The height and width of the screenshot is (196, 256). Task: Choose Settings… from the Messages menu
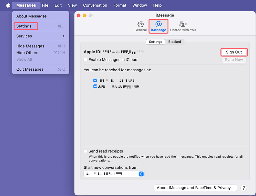click(x=26, y=26)
